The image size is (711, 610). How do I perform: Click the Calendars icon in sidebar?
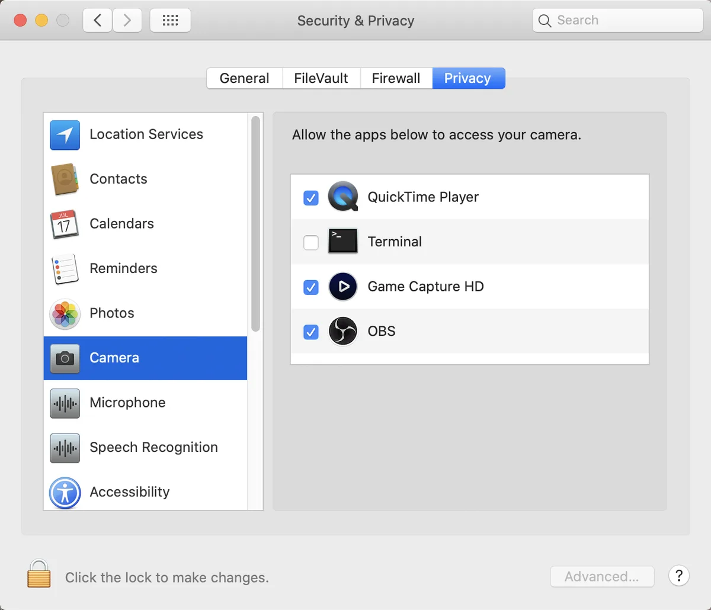[65, 224]
